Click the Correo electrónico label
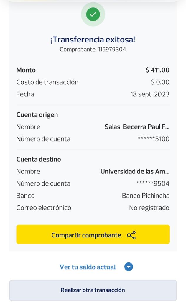 (44, 208)
